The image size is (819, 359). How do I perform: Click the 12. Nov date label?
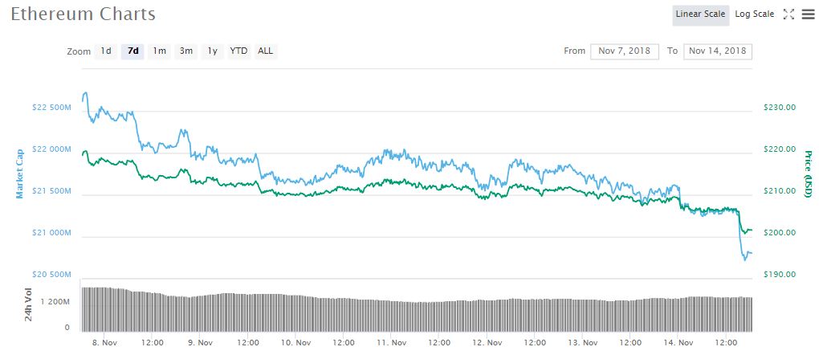(487, 343)
